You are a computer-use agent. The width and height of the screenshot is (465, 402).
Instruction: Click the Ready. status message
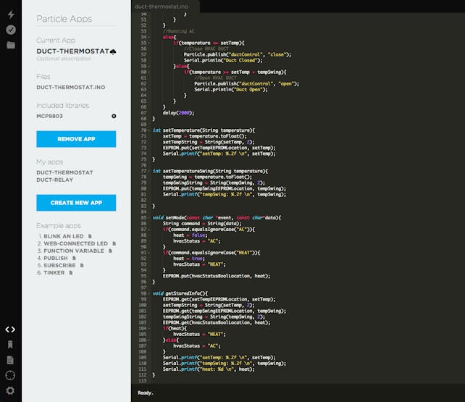pos(146,393)
